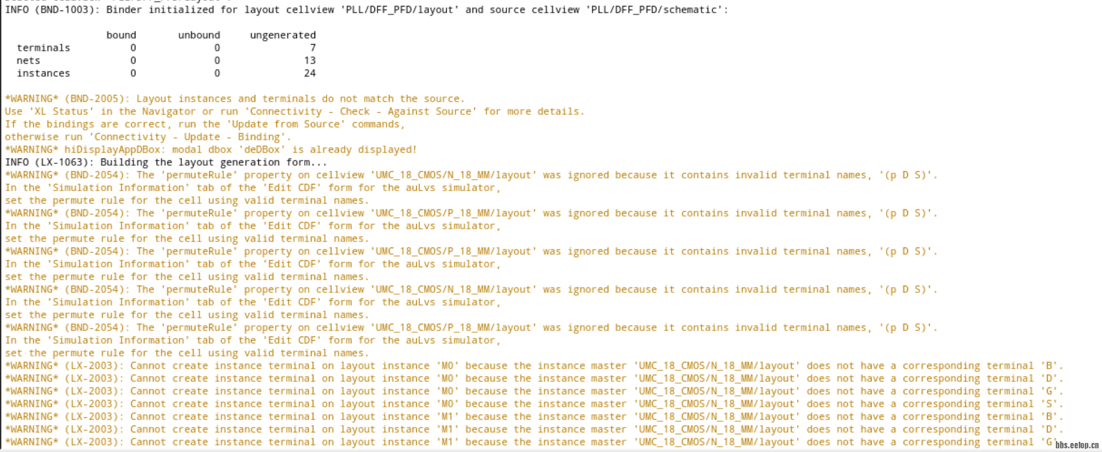The image size is (1102, 452).
Task: Click the bbs.eetop.cn watermark link
Action: (1077, 445)
